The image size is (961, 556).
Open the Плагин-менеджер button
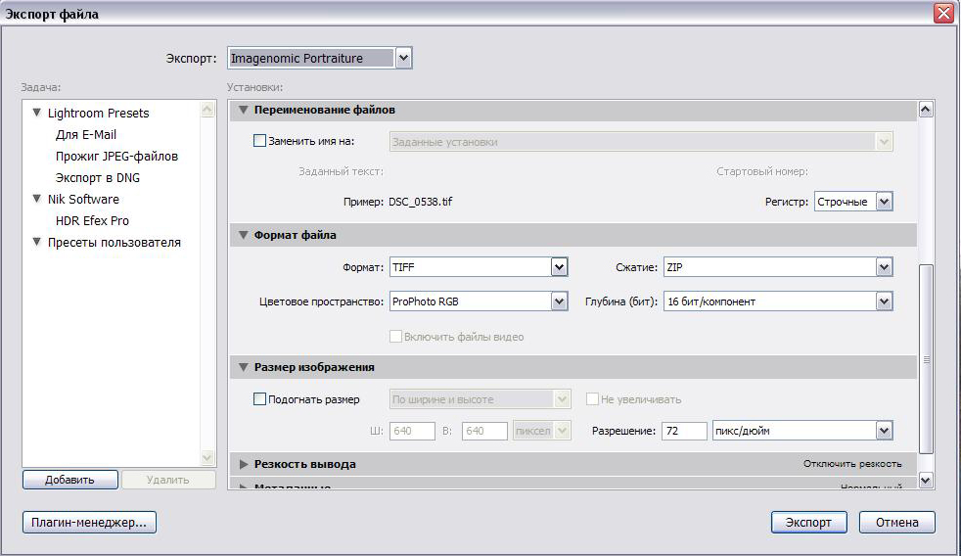point(89,523)
